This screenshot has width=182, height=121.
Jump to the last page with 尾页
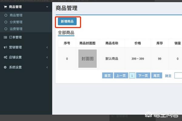tap(156, 76)
